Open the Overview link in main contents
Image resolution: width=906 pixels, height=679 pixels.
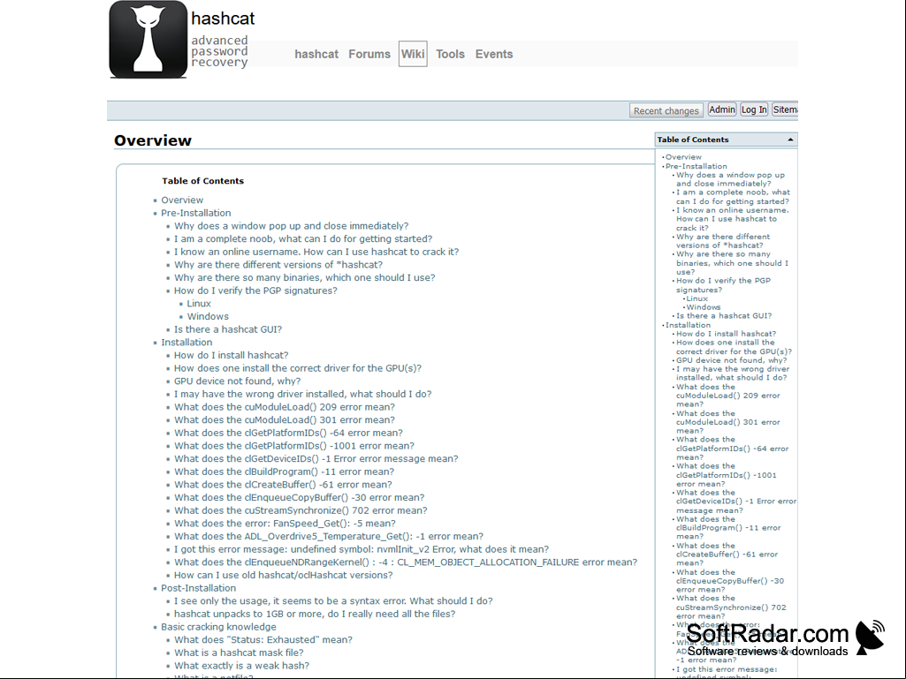coord(182,200)
